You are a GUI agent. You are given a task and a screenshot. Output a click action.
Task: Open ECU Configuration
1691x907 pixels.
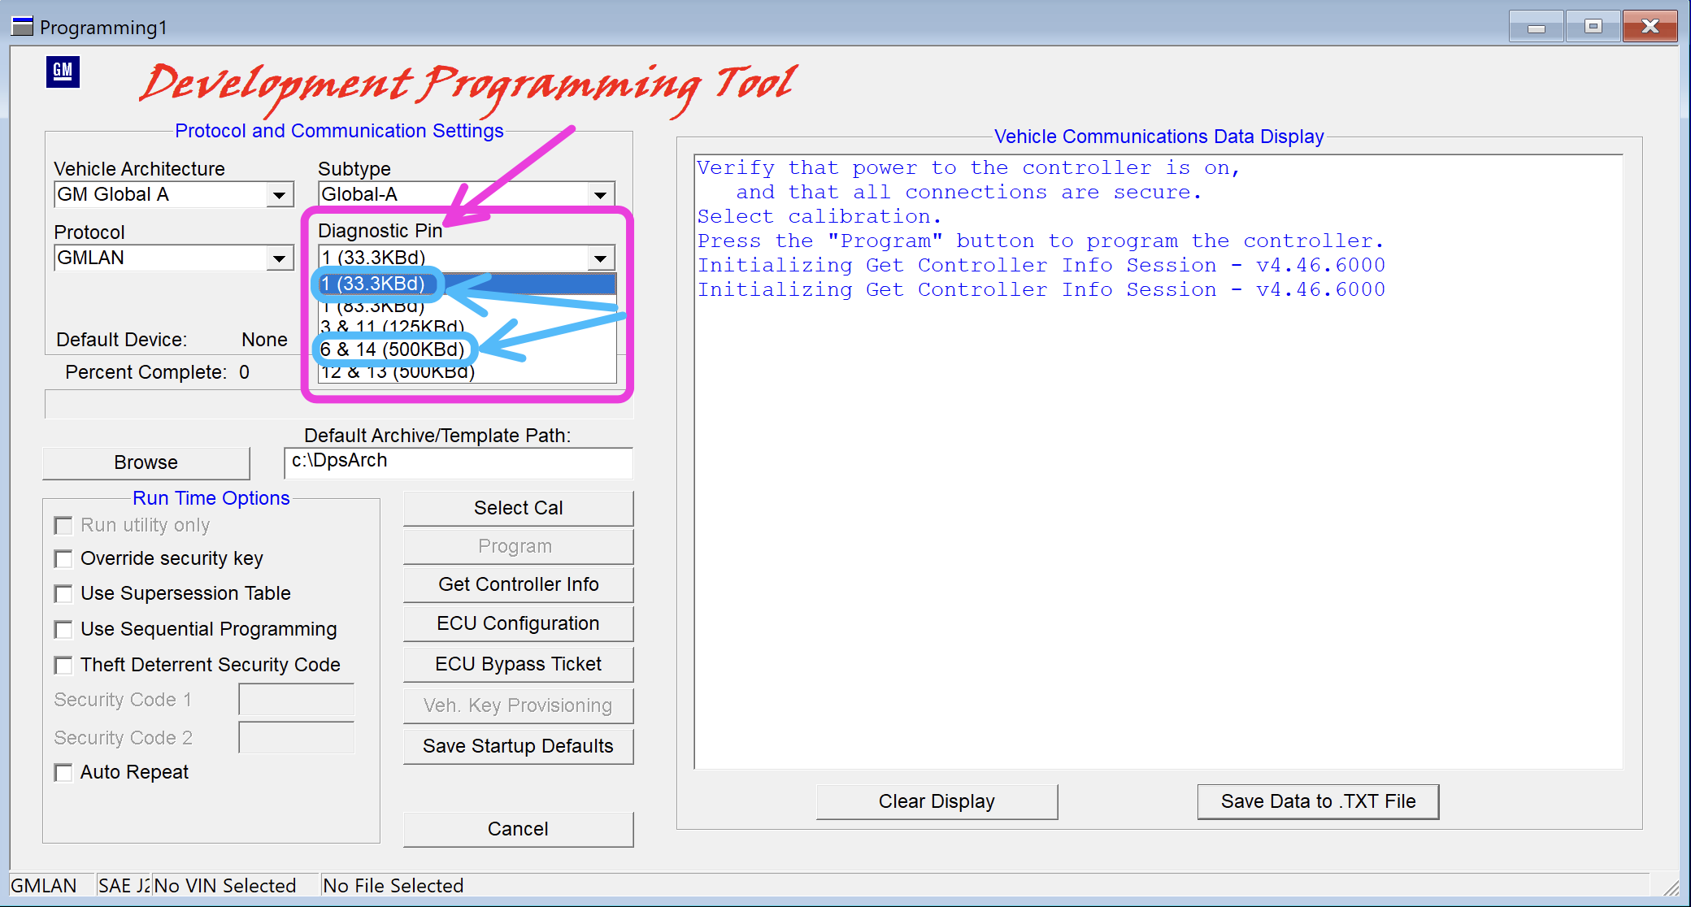(x=518, y=623)
